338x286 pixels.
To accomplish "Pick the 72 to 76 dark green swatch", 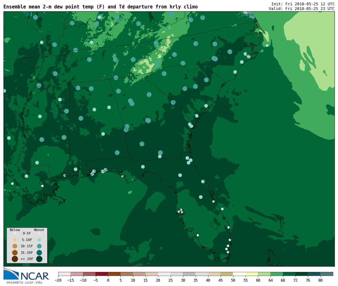I will [x=302, y=274].
